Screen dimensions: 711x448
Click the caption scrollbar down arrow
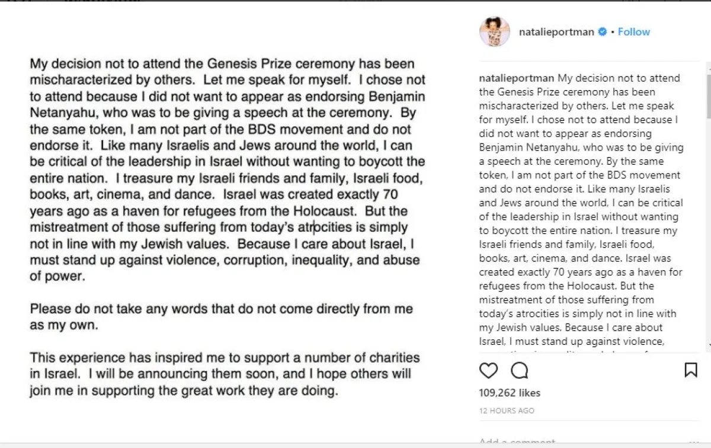tap(707, 345)
